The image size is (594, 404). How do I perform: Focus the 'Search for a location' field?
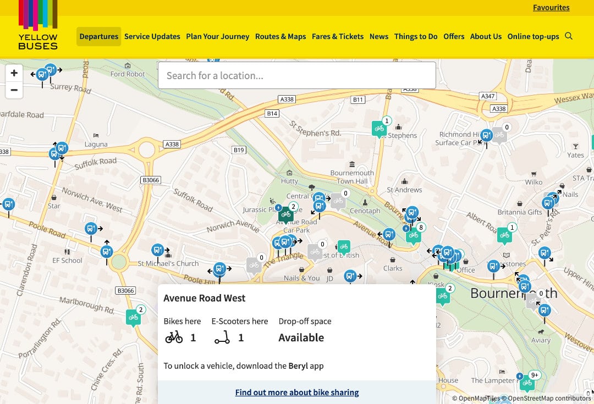click(x=297, y=75)
